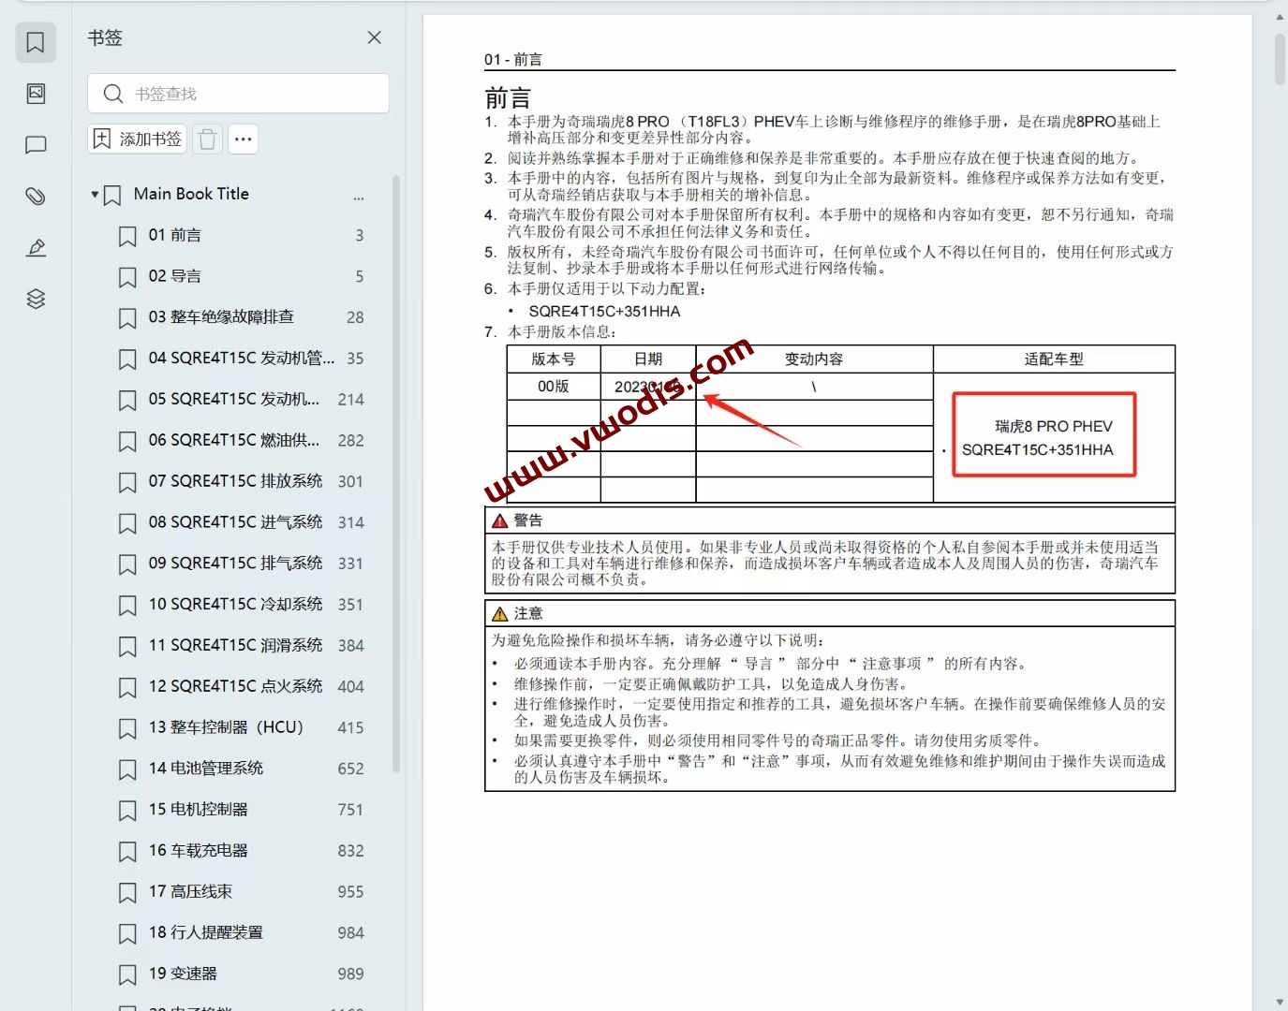The height and width of the screenshot is (1011, 1288).
Task: Go to bookmark 12 SQRE4T15C 点火系统
Action: click(235, 686)
